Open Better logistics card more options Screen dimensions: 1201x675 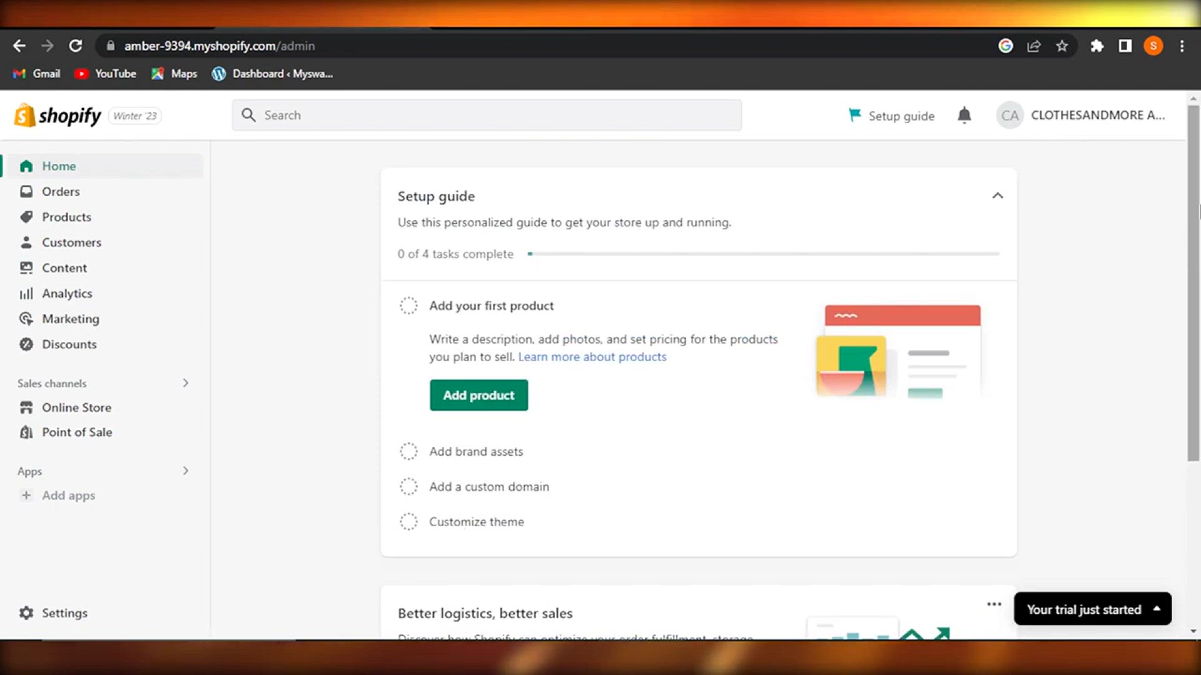point(994,604)
